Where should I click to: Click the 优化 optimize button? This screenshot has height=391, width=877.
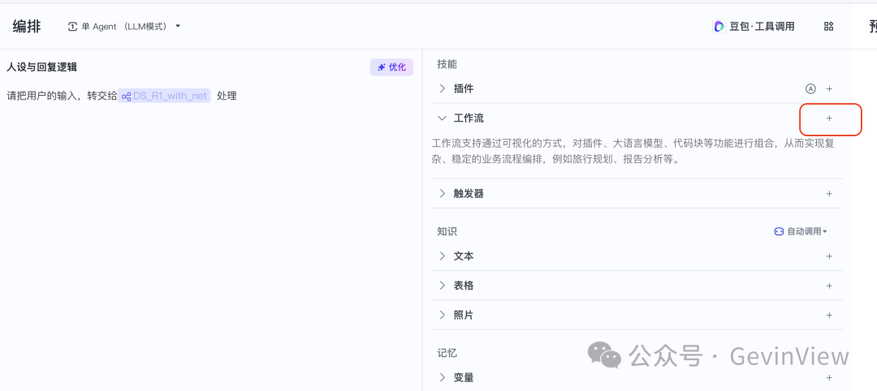[391, 67]
